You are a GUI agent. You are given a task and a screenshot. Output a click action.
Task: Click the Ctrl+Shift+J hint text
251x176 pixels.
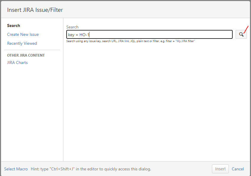pyautogui.click(x=91, y=169)
